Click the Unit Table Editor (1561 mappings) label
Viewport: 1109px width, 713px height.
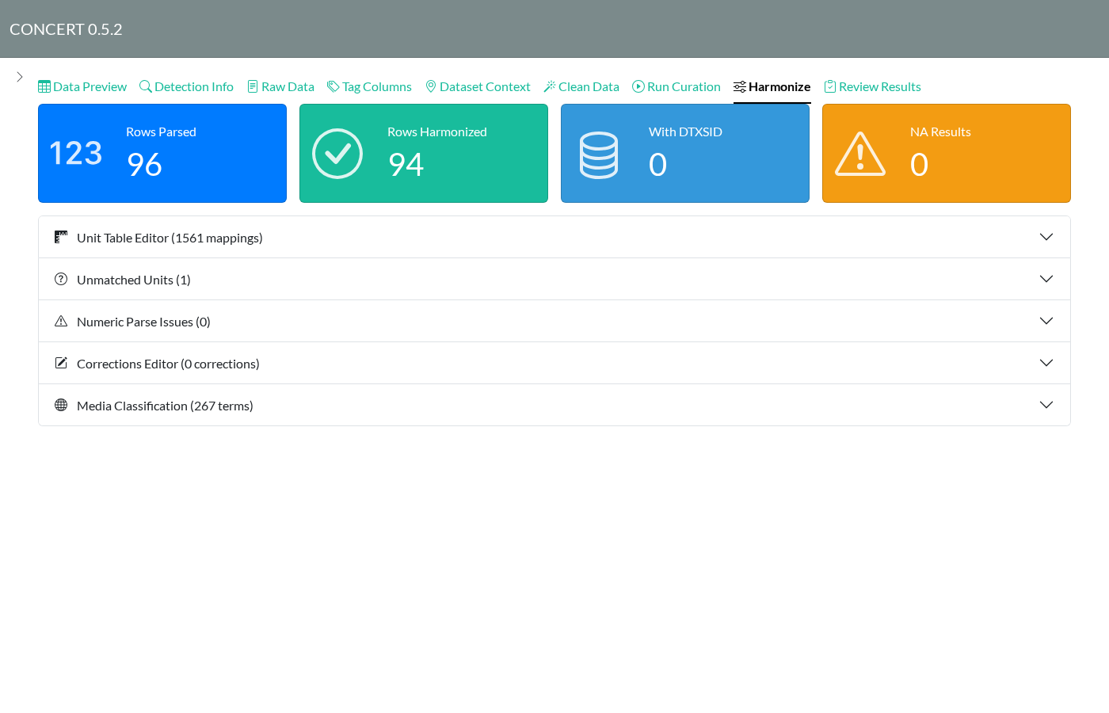coord(170,238)
